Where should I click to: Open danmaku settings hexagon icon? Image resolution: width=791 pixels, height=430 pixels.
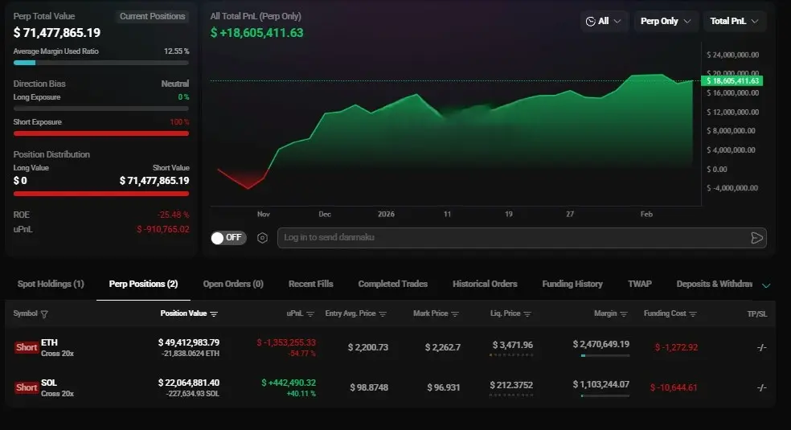(262, 238)
